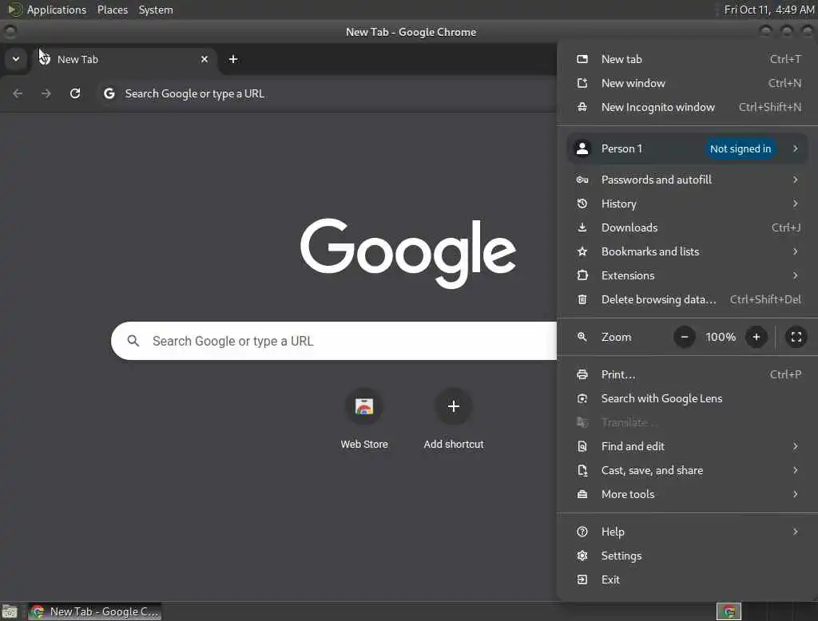Go forward with the forward arrow
818x621 pixels.
pyautogui.click(x=46, y=93)
